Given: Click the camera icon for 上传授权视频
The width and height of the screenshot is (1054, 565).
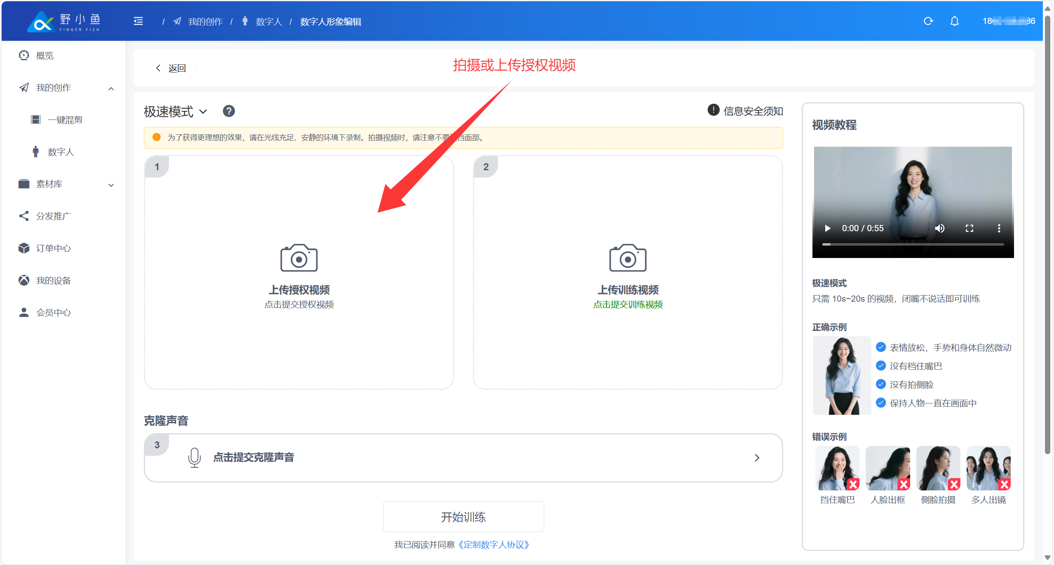Looking at the screenshot, I should [299, 258].
